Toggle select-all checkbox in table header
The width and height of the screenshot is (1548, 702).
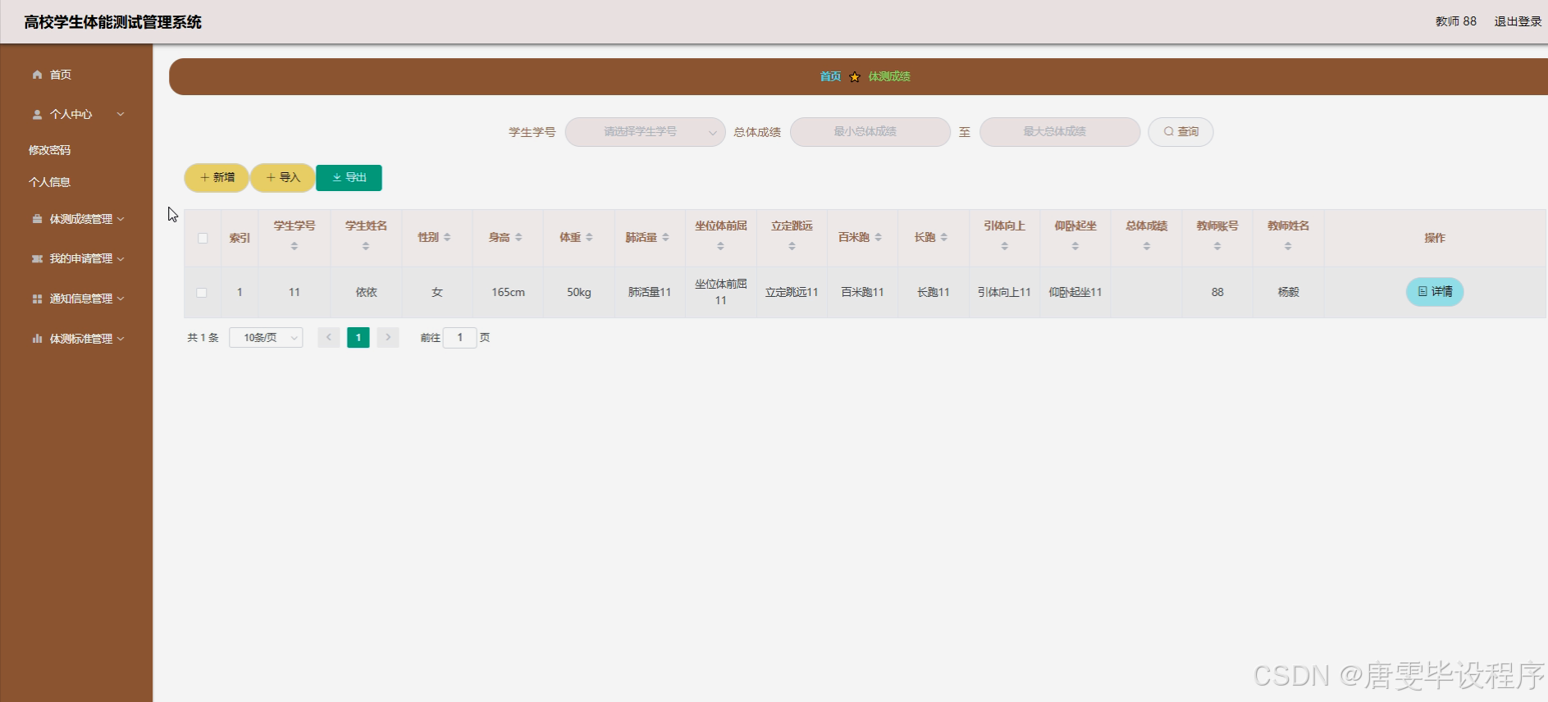[x=203, y=238]
